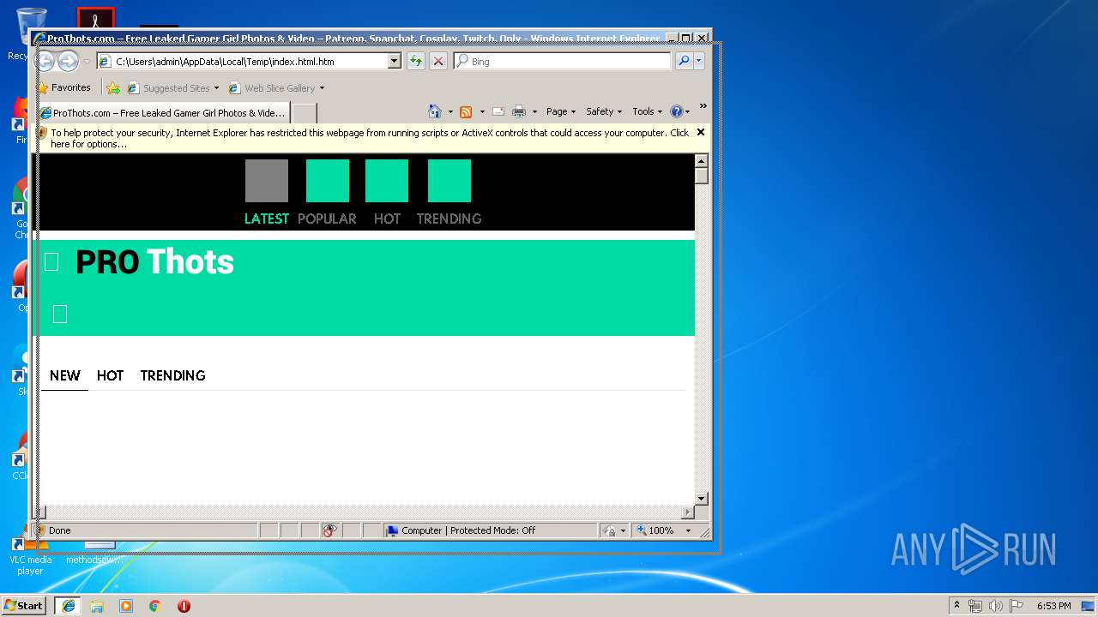This screenshot has height=617, width=1098.
Task: Refresh the page with the green arrows icon
Action: pyautogui.click(x=415, y=61)
